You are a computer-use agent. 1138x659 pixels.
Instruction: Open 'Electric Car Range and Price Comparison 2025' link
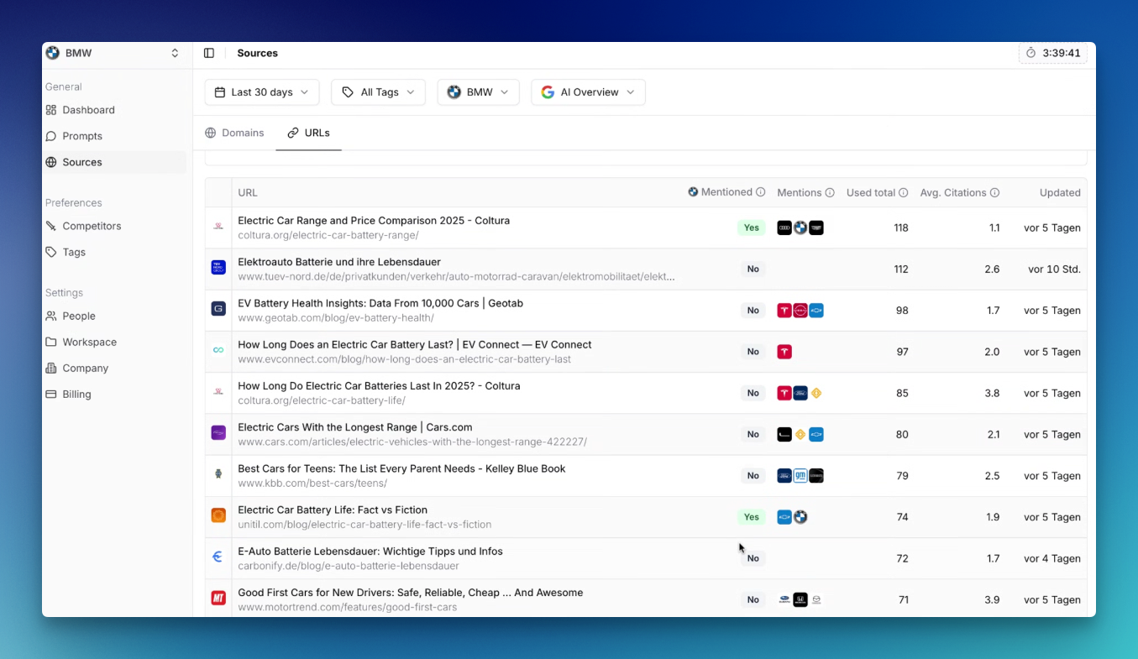[x=374, y=221]
